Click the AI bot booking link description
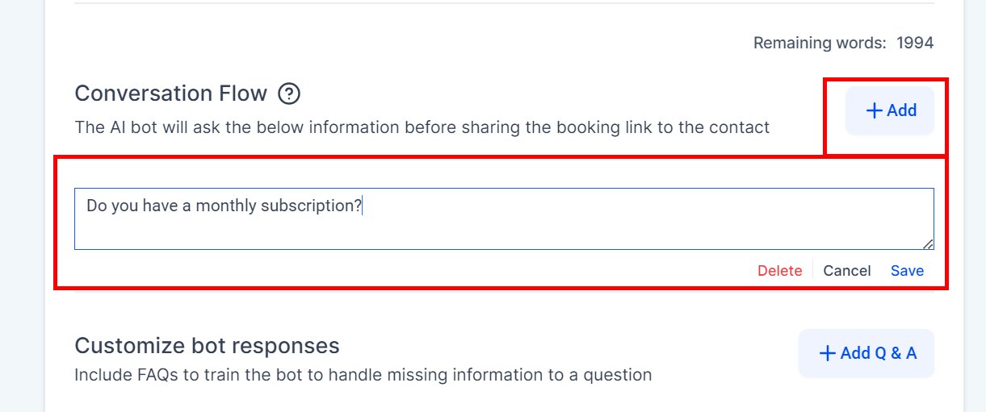This screenshot has width=986, height=412. 422,127
